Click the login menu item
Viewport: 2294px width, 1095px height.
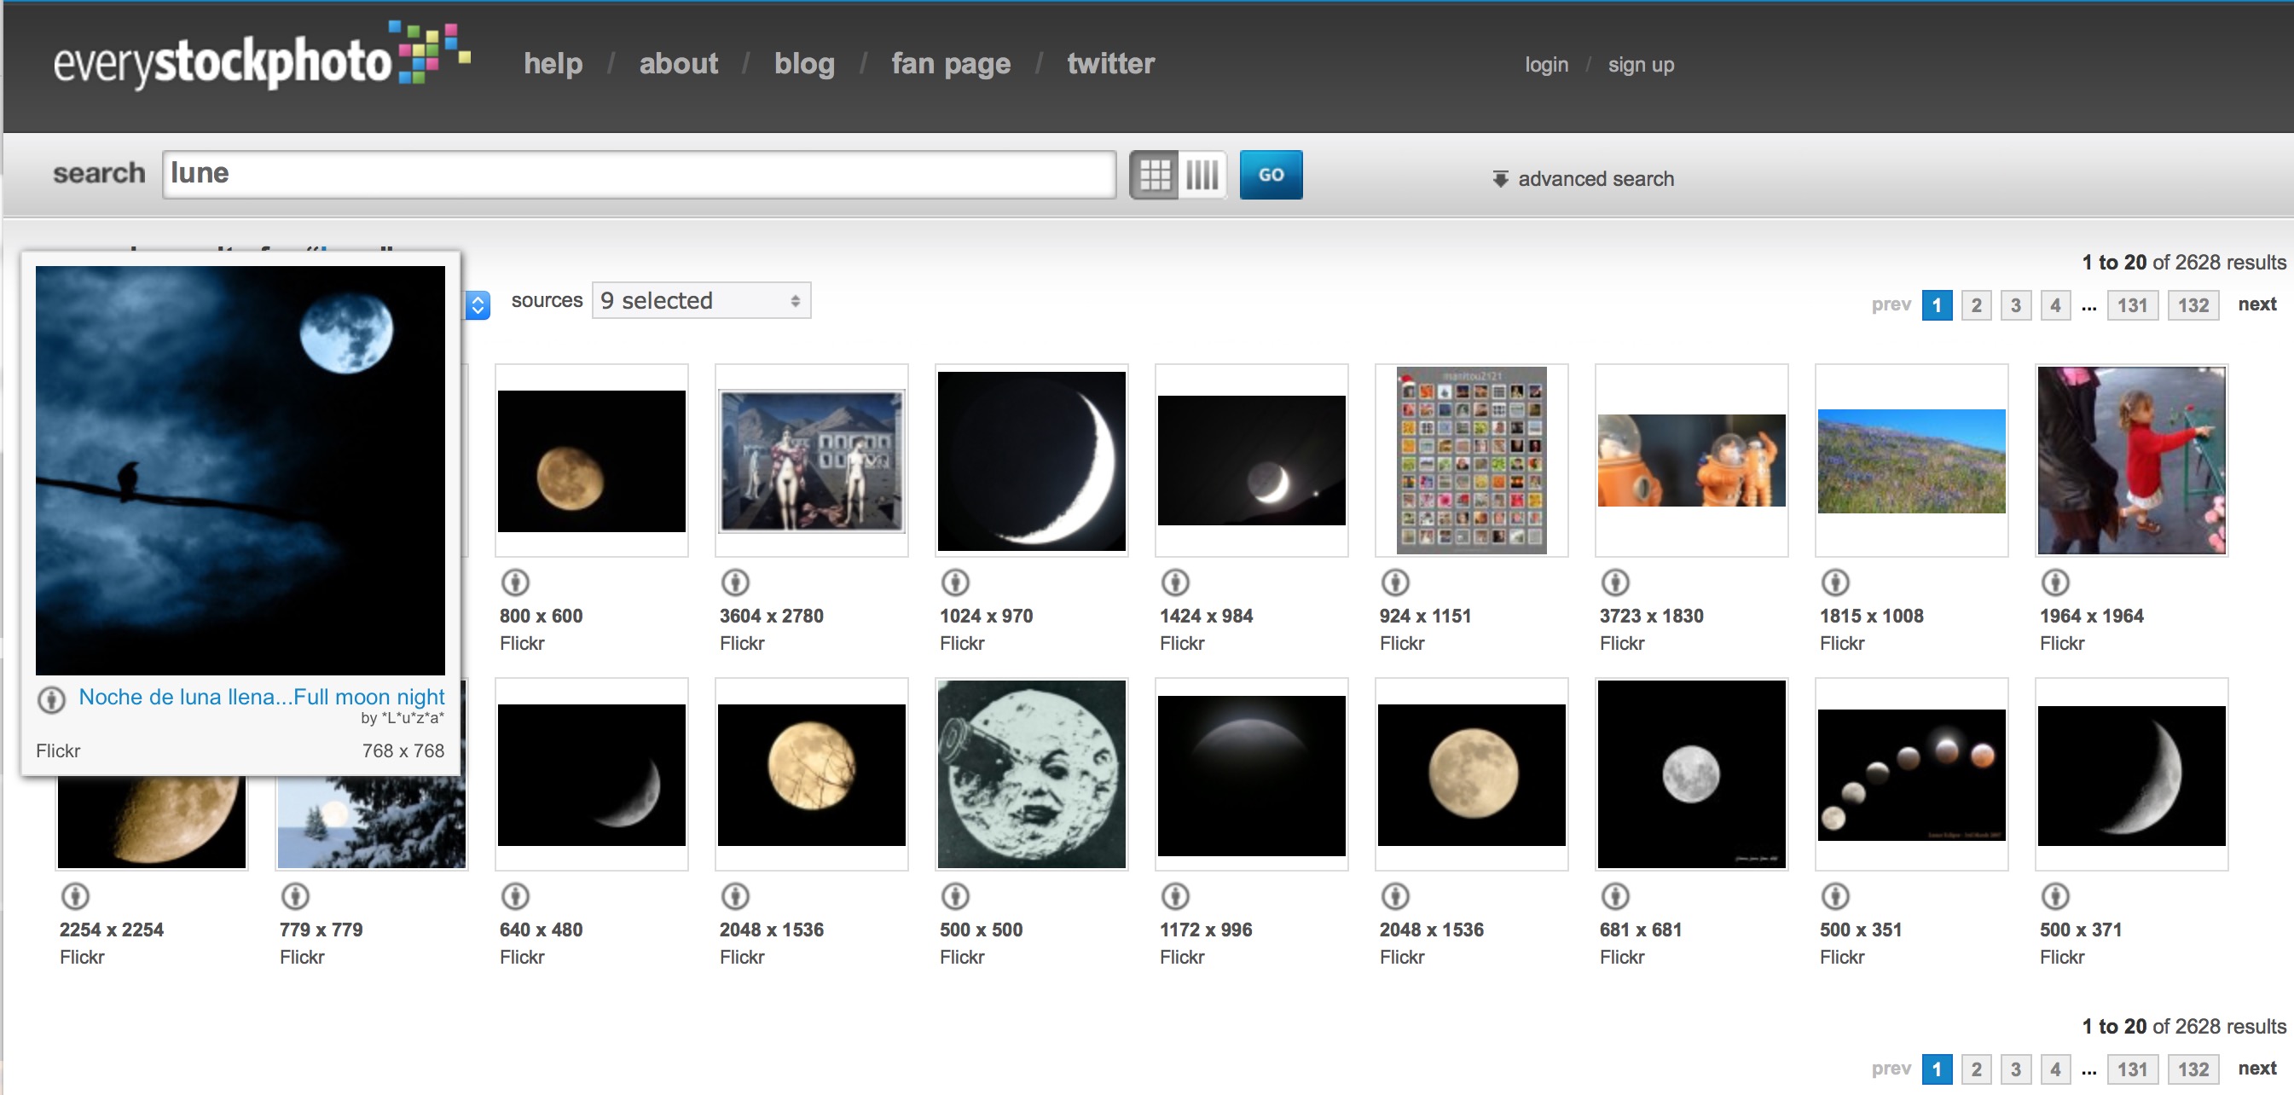[x=1548, y=63]
